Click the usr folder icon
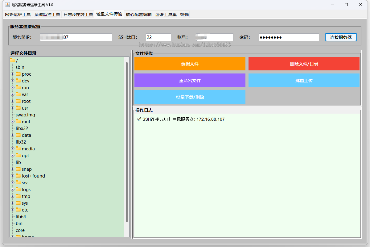The width and height of the screenshot is (370, 247). 18,108
